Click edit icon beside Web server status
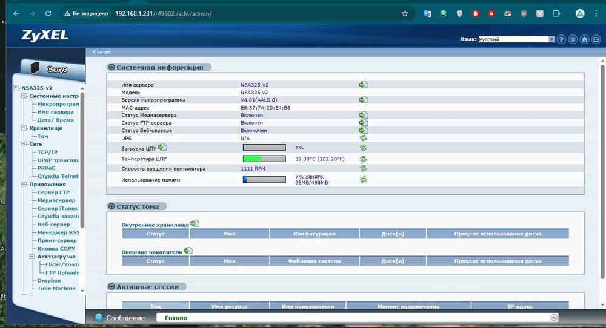The width and height of the screenshot is (606, 328). coord(364,130)
